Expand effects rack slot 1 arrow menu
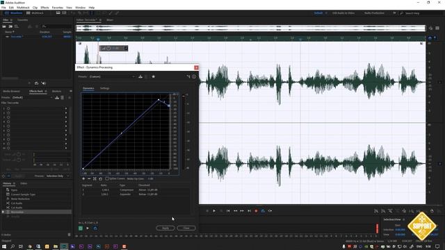445x250 pixels. [x=66, y=108]
